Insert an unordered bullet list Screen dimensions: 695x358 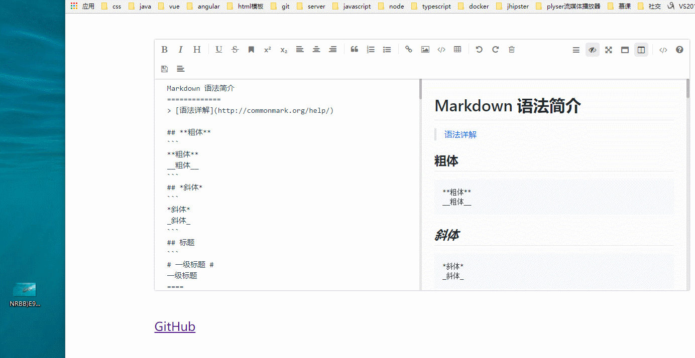point(387,50)
